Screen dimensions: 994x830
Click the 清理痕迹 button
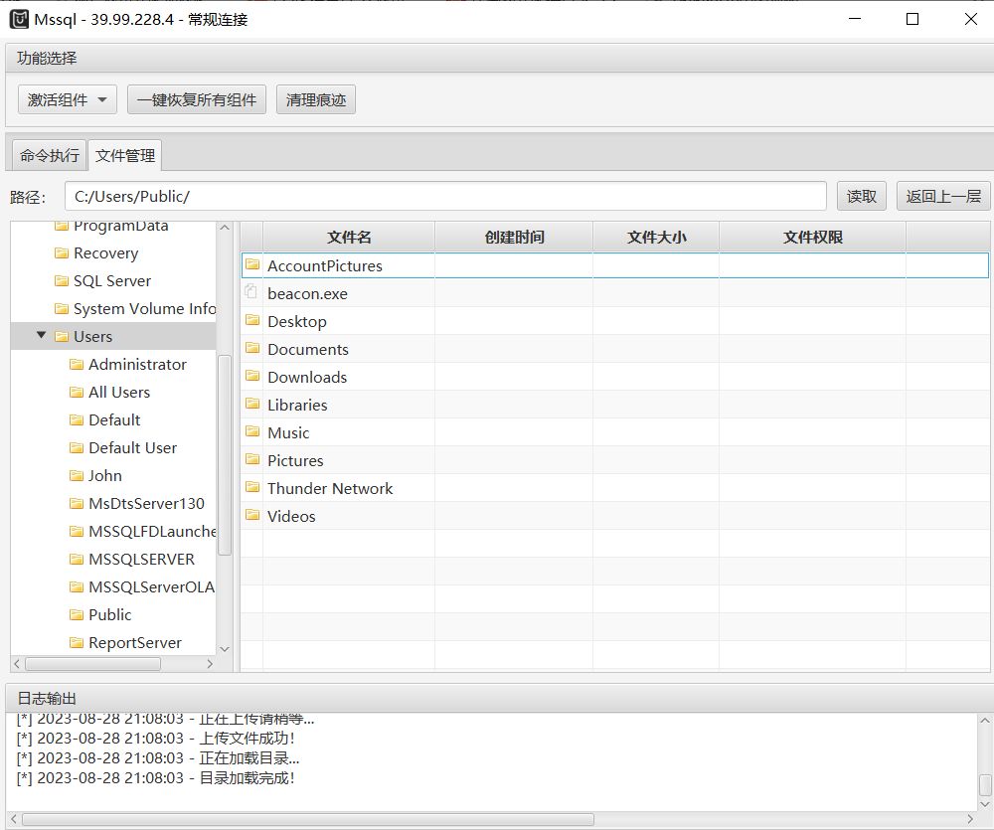pos(316,99)
